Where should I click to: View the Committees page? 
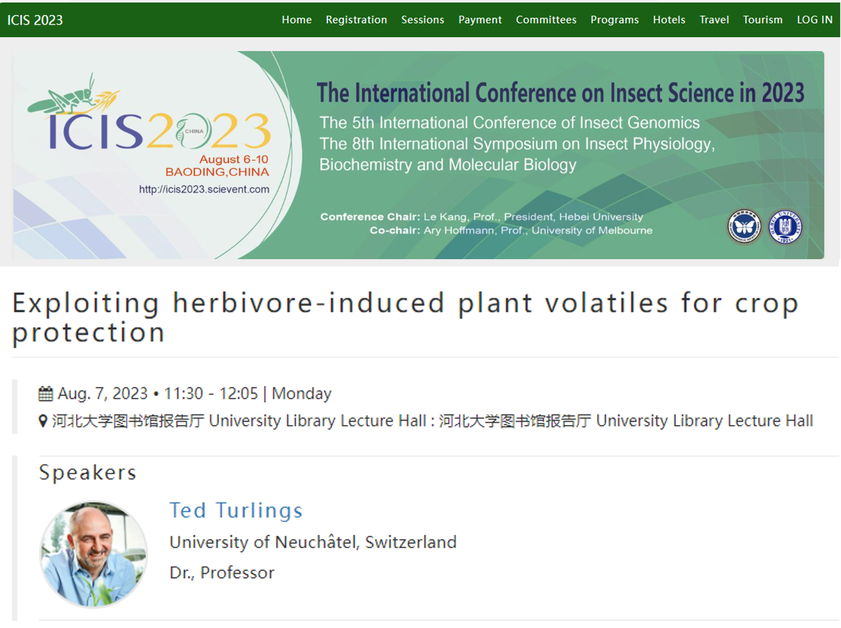[x=546, y=20]
